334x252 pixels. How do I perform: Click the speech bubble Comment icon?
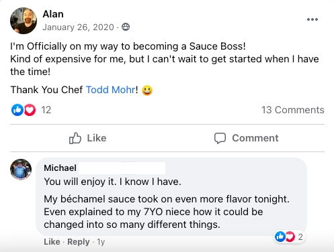click(220, 138)
